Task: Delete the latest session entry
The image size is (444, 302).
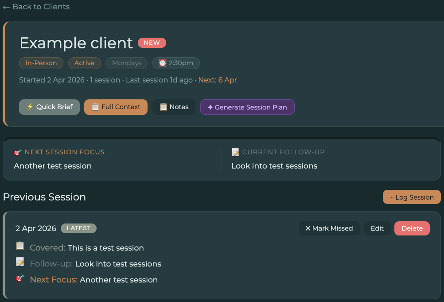Action: tap(412, 228)
